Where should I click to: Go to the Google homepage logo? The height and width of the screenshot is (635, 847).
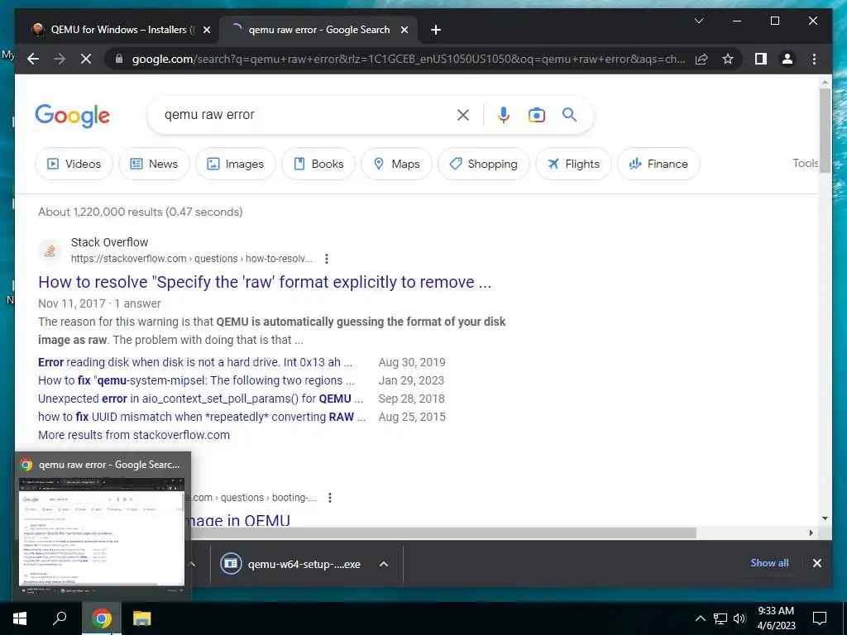(x=73, y=116)
